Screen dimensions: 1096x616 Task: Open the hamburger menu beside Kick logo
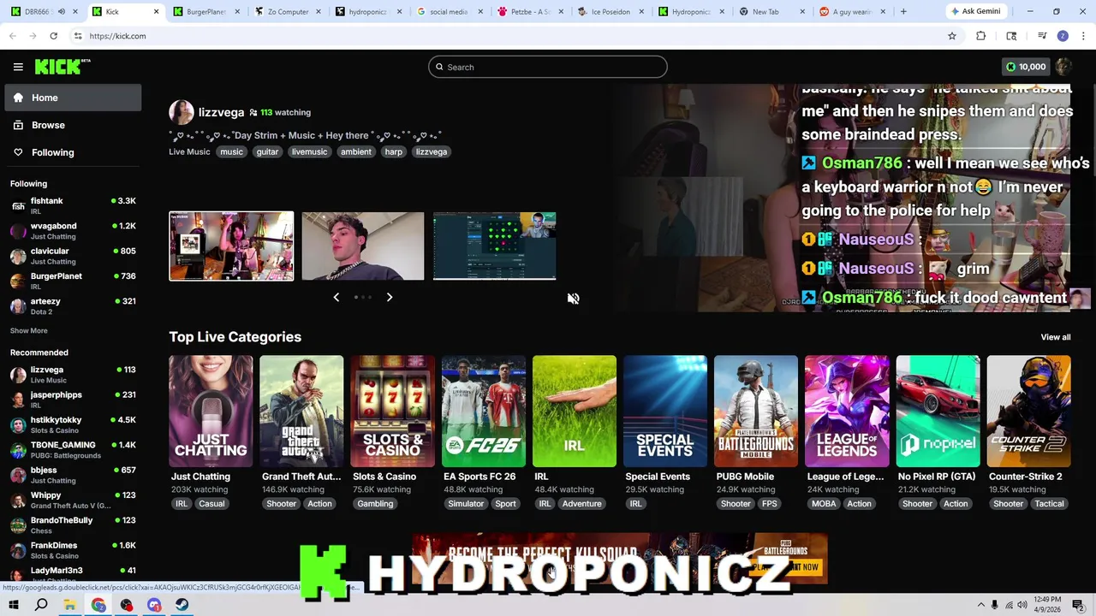(18, 67)
